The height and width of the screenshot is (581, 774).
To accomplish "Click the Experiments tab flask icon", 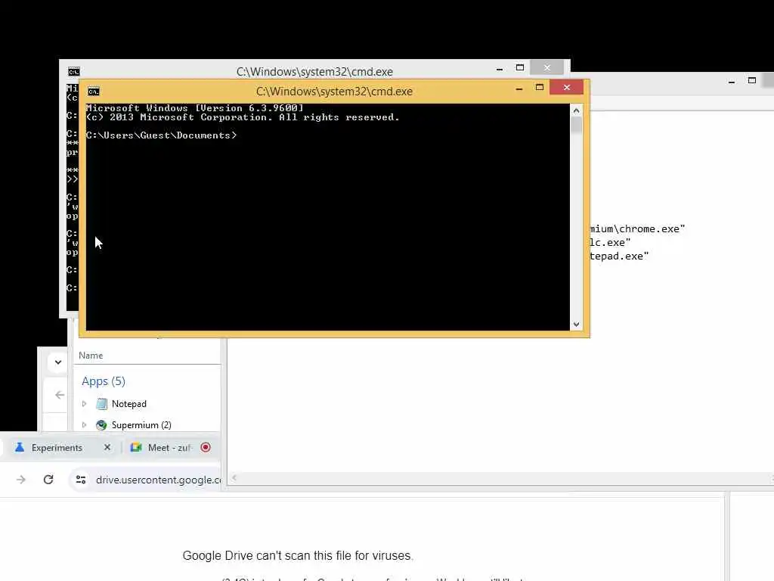I will point(20,447).
